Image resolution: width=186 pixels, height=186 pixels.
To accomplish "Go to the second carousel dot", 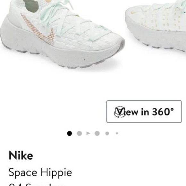I will pyautogui.click(x=79, y=133).
